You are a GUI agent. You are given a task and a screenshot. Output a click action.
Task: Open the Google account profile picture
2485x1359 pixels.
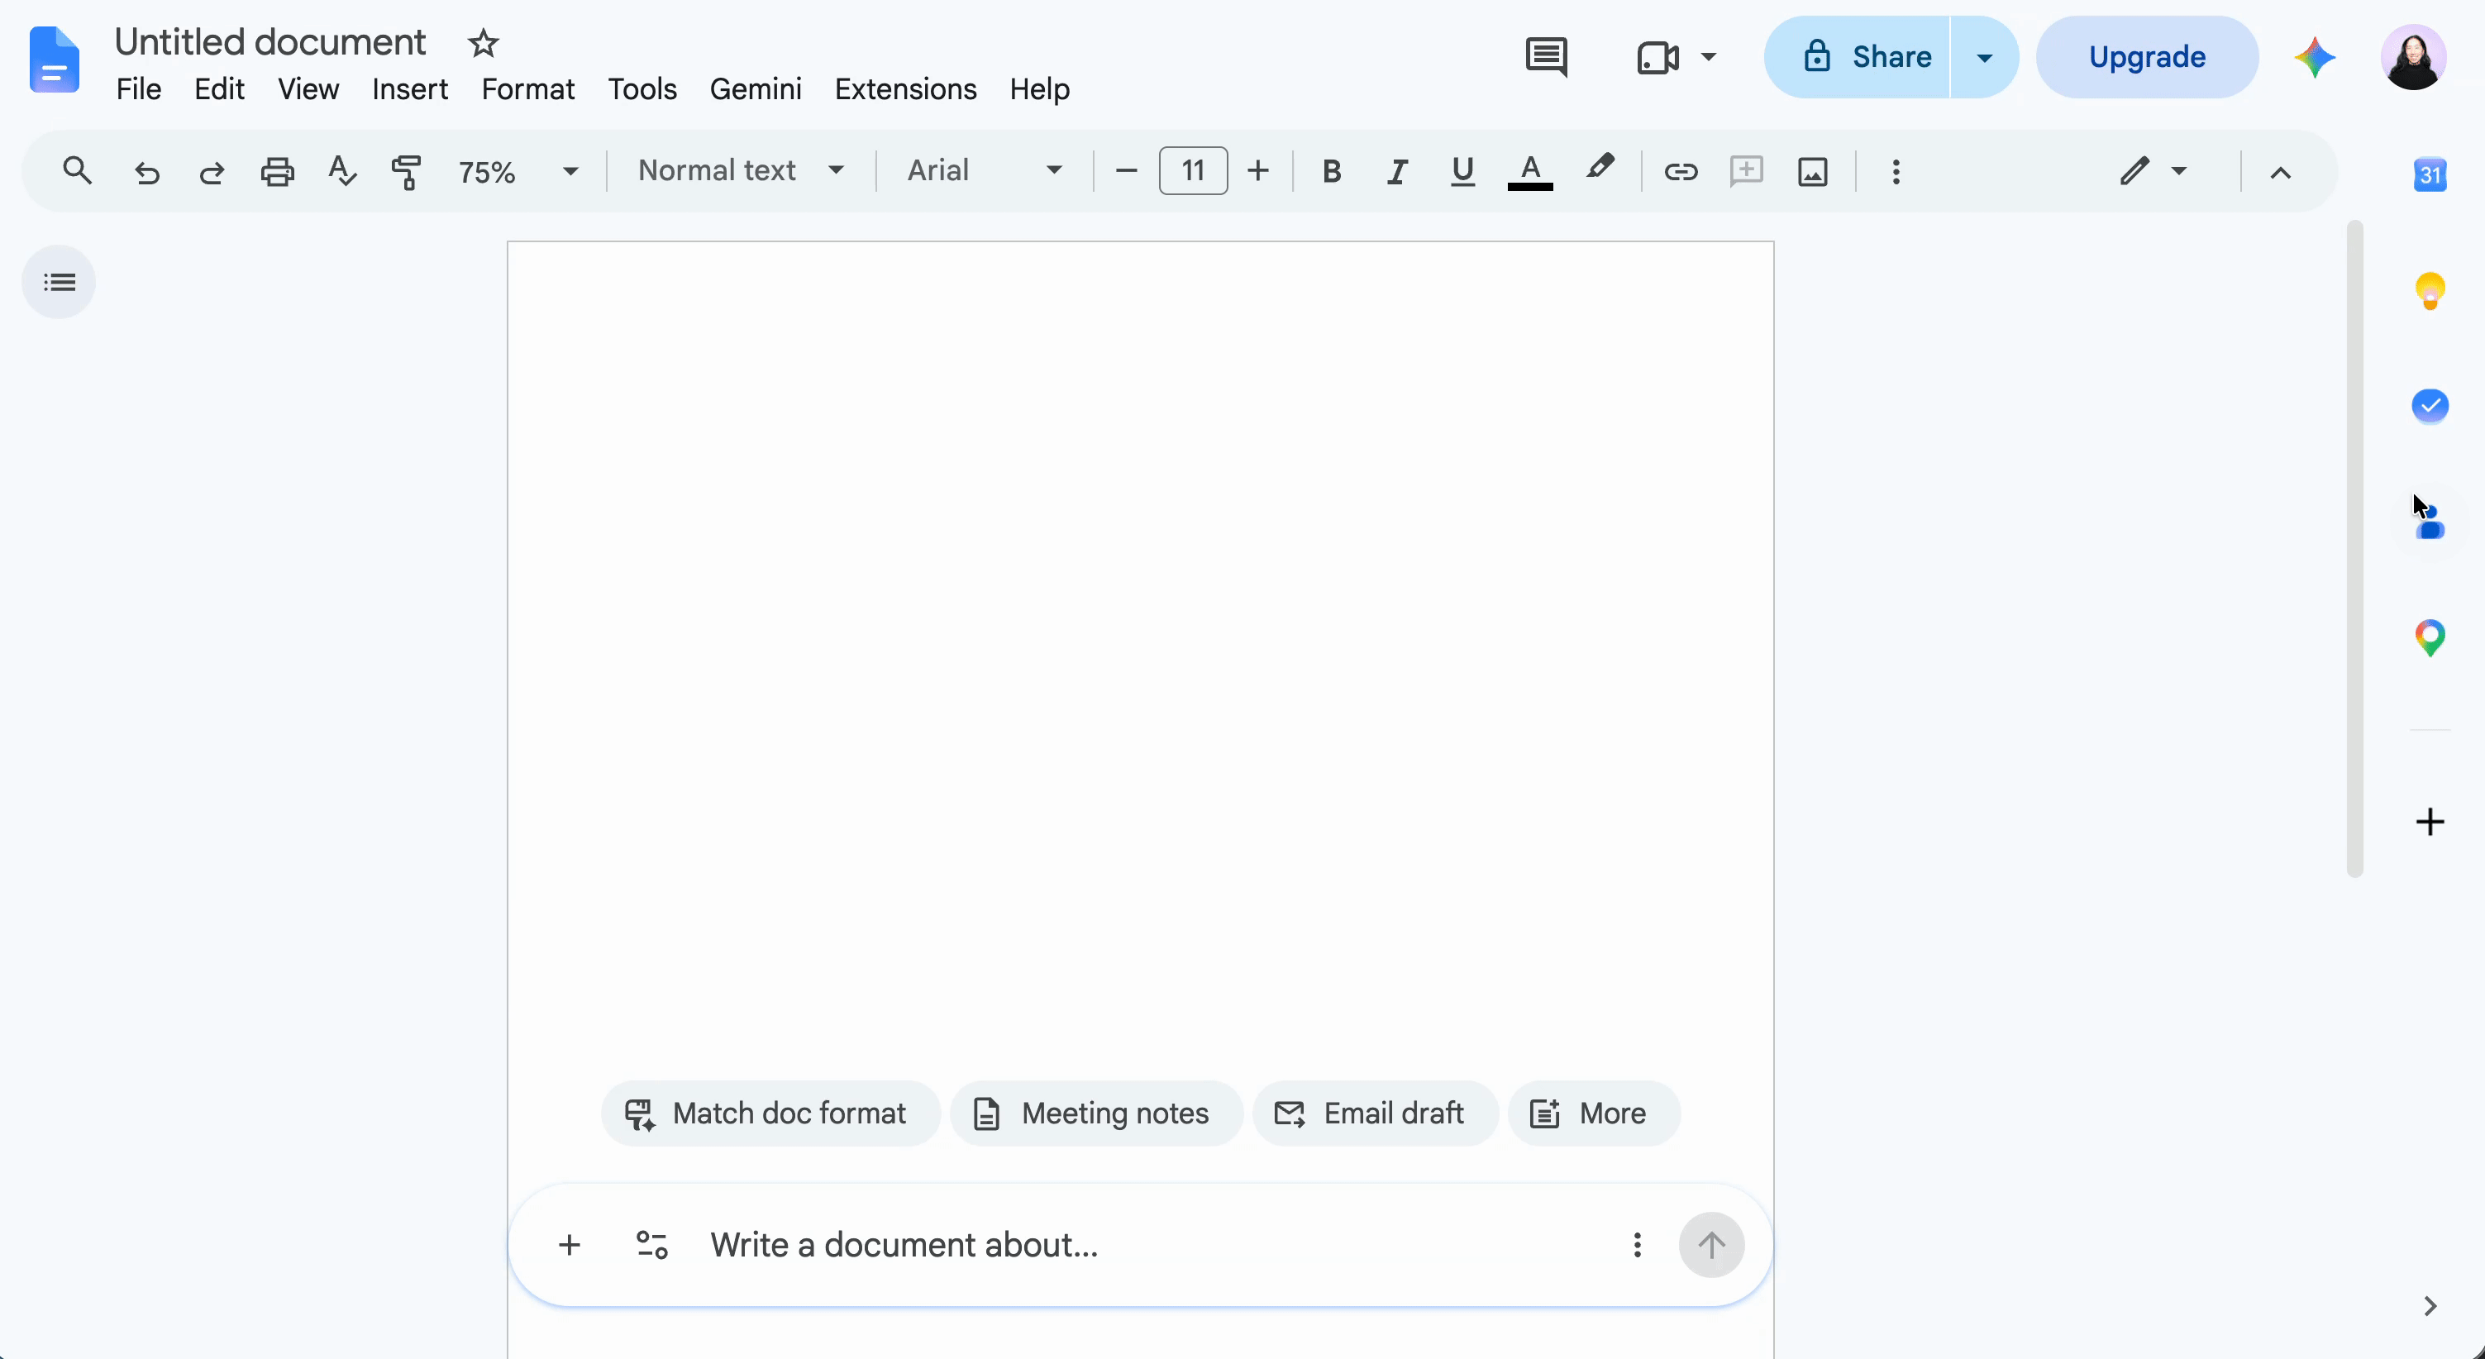(x=2414, y=57)
